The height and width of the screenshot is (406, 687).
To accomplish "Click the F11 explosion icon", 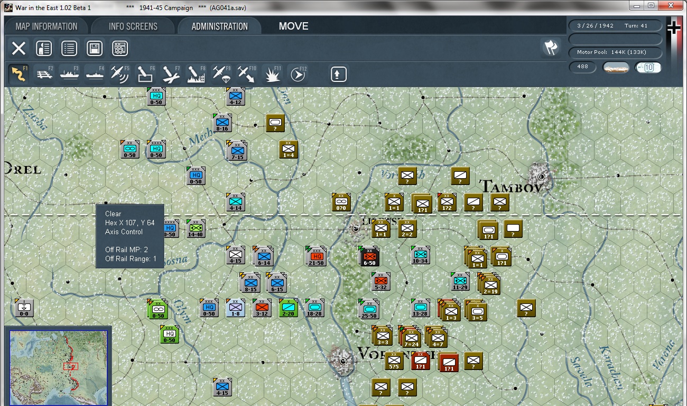I will pos(273,74).
